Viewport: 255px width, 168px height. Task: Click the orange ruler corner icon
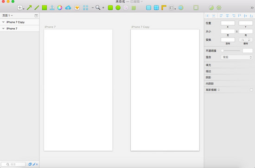pos(164,7)
